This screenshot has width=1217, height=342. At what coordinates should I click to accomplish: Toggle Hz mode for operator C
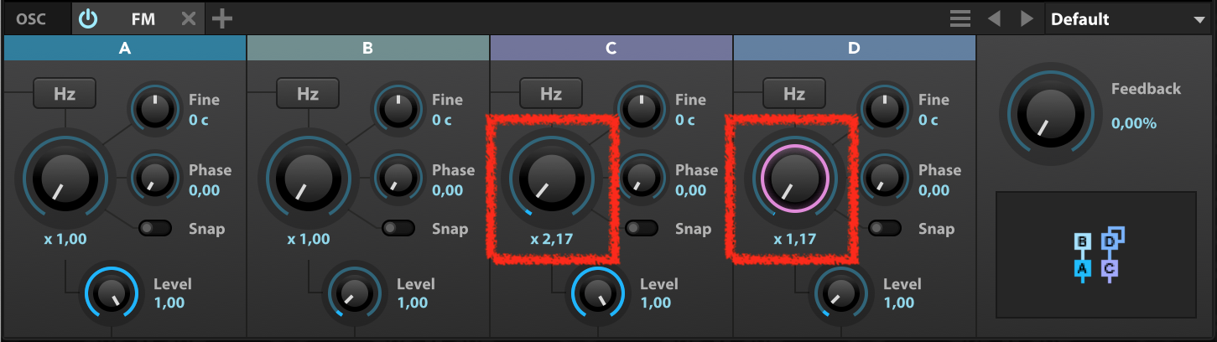pyautogui.click(x=551, y=94)
